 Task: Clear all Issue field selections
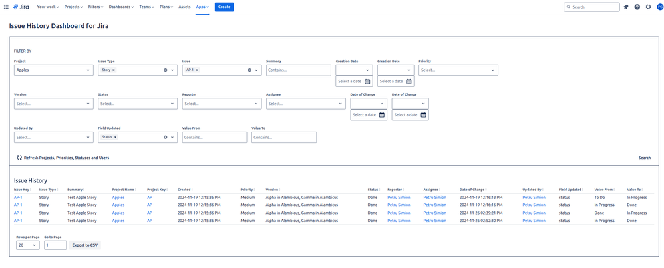point(249,70)
